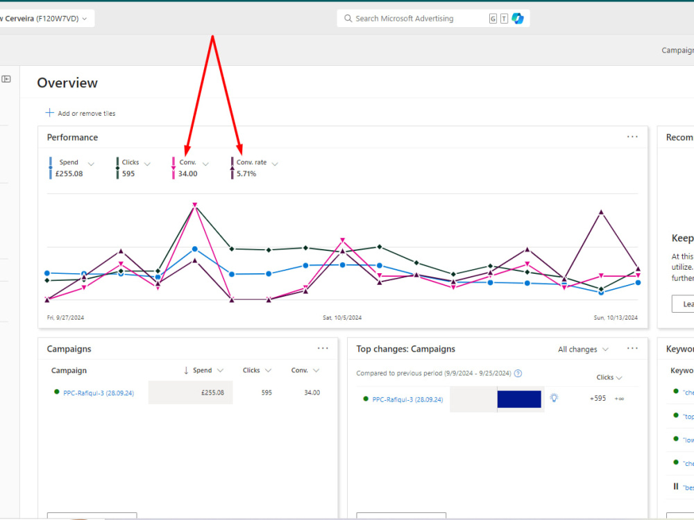Viewport: 694px width, 520px height.
Task: Open the Conv. rate metric dropdown
Action: point(275,164)
